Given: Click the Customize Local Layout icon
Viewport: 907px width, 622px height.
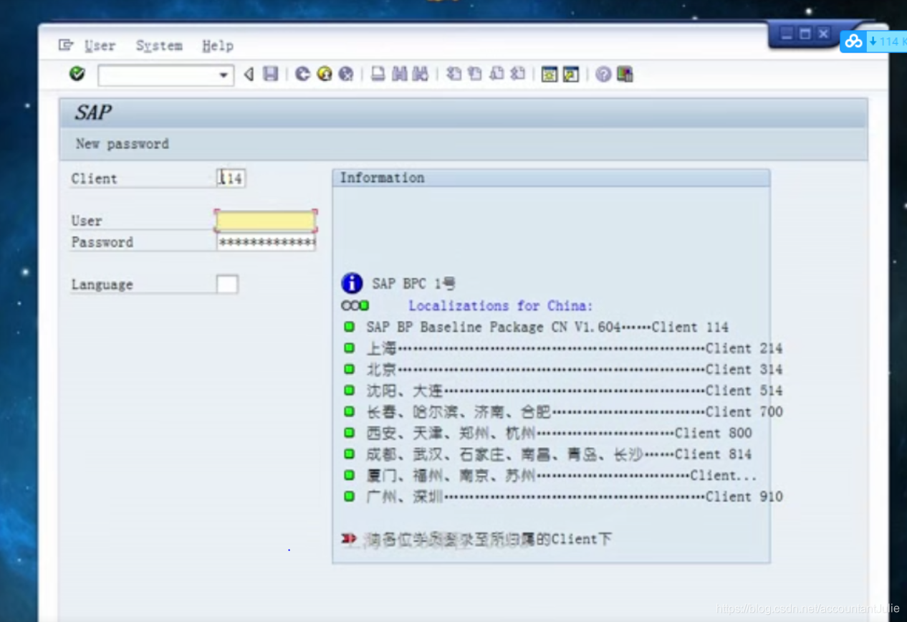Looking at the screenshot, I should 623,74.
